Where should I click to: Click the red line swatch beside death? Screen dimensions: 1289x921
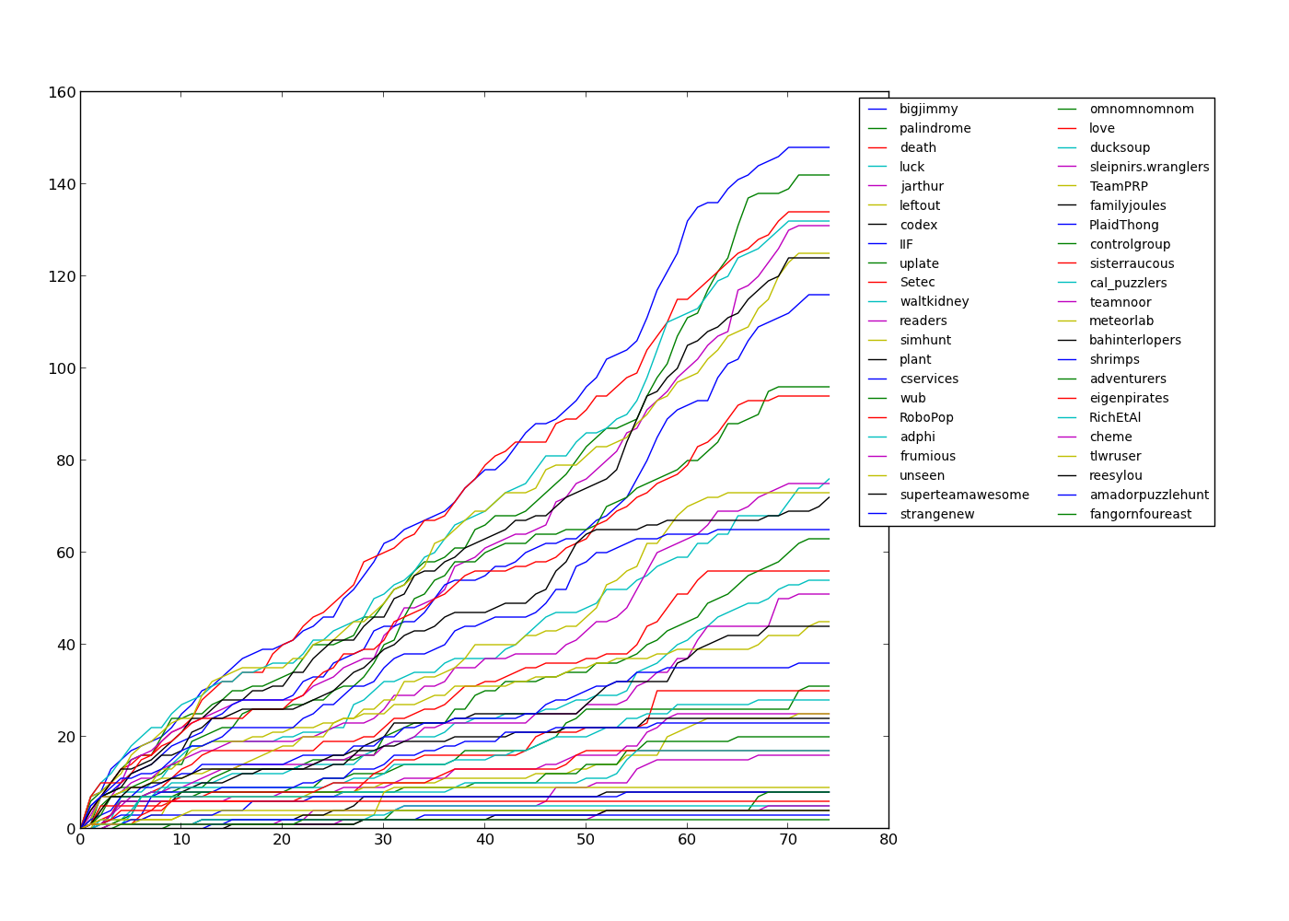coord(877,148)
